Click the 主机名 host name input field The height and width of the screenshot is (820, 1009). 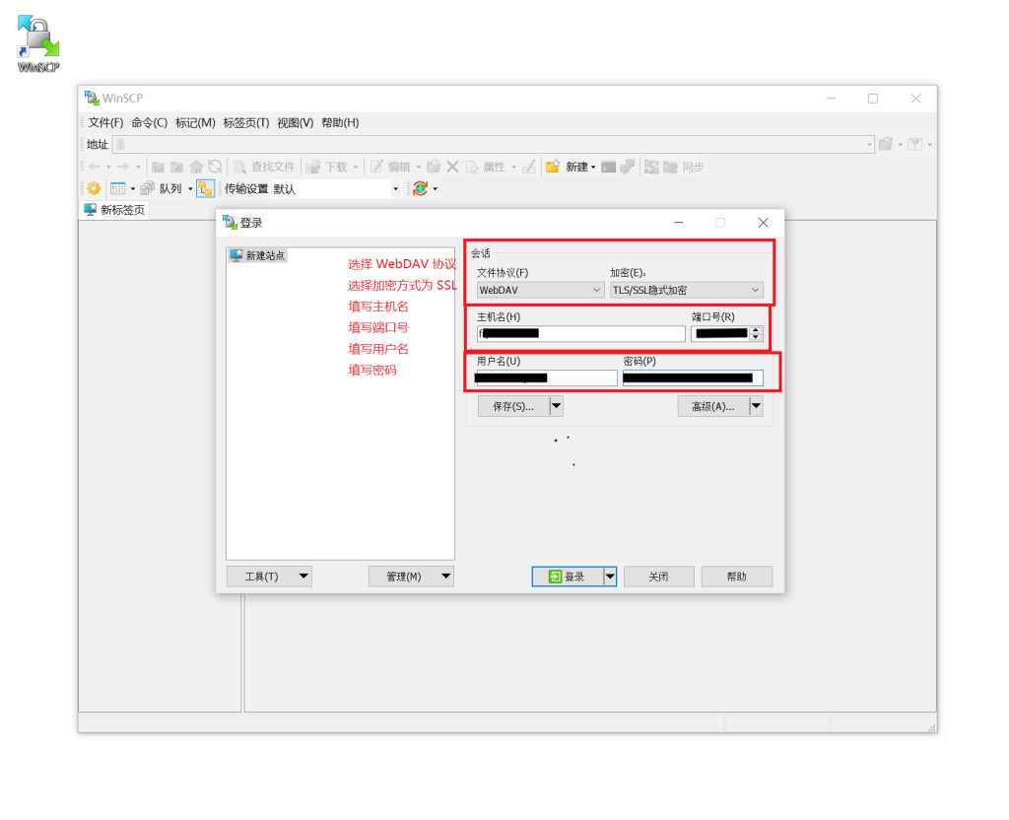(x=581, y=333)
